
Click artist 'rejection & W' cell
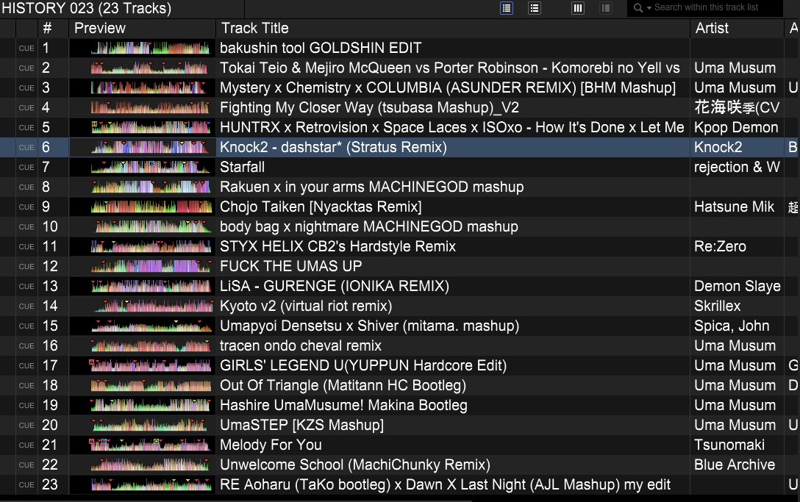click(x=737, y=168)
